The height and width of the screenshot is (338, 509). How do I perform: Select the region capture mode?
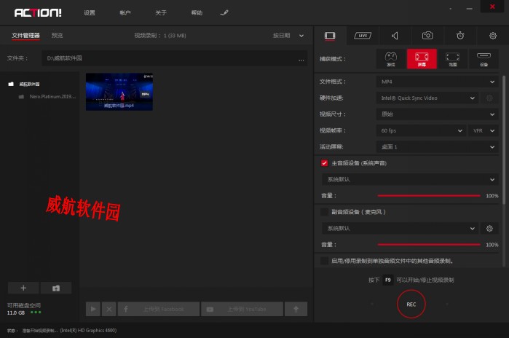452,58
